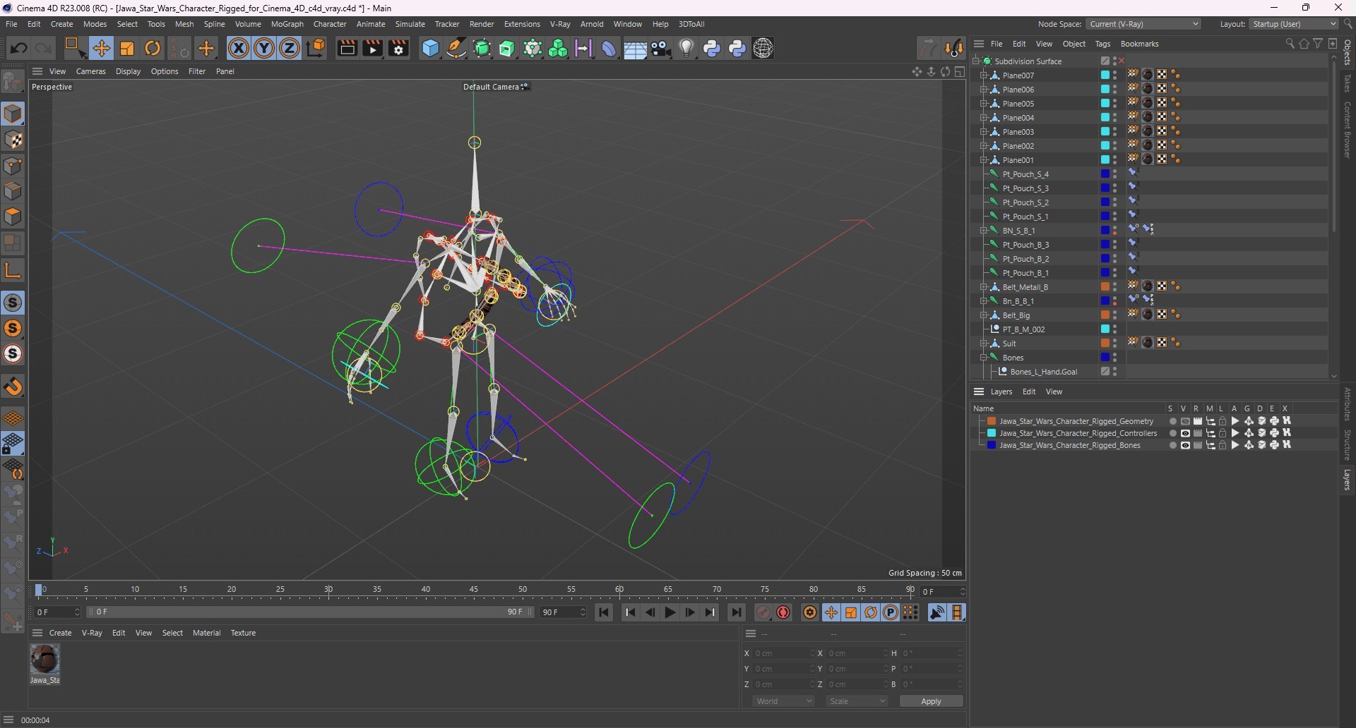
Task: Click first S snap icon in left sidebar
Action: pos(13,303)
